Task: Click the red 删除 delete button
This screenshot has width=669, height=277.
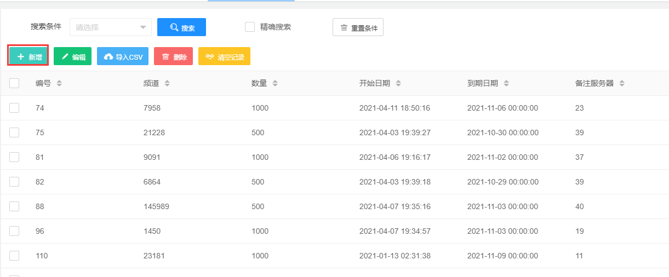Action: point(173,56)
